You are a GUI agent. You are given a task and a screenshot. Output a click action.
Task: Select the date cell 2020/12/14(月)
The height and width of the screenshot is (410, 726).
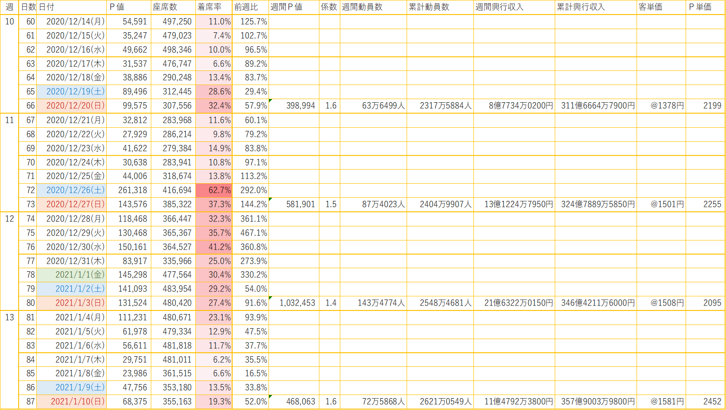(x=71, y=22)
